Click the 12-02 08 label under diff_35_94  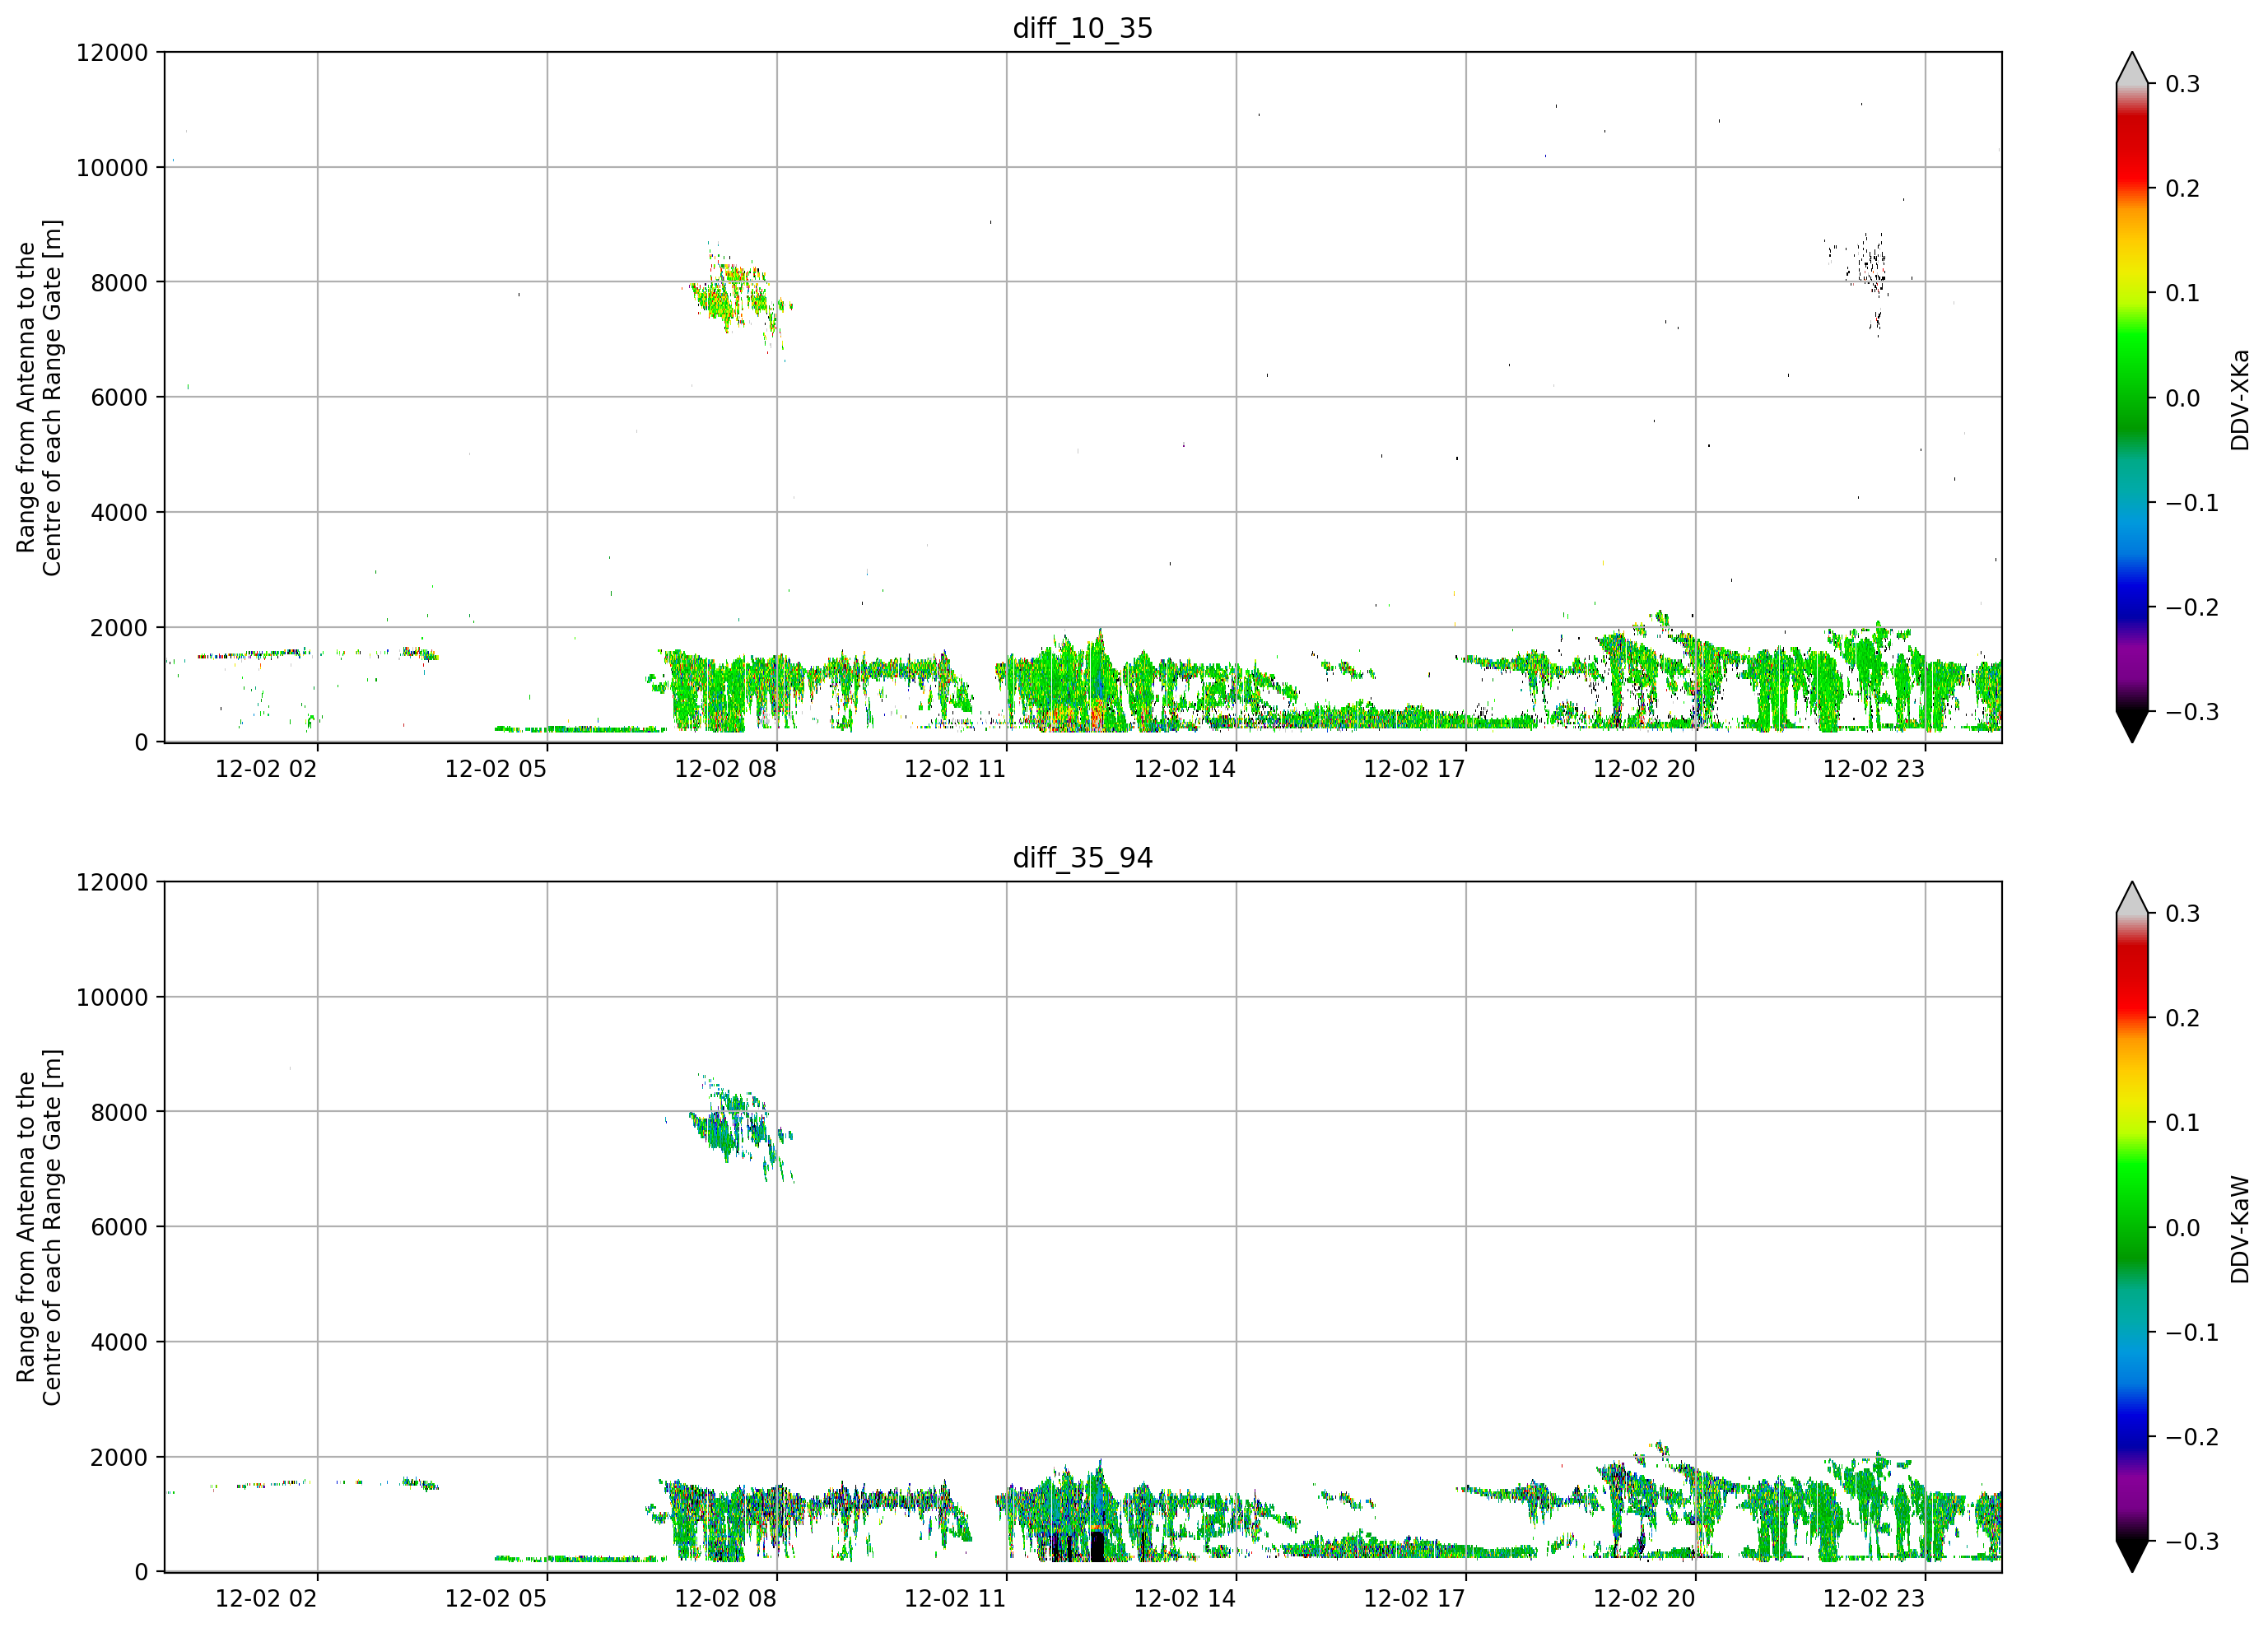point(725,1599)
